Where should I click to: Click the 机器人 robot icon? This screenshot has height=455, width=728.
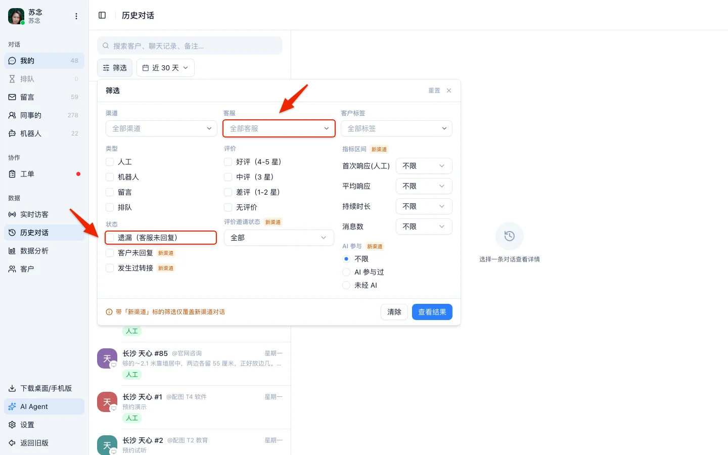pos(12,133)
